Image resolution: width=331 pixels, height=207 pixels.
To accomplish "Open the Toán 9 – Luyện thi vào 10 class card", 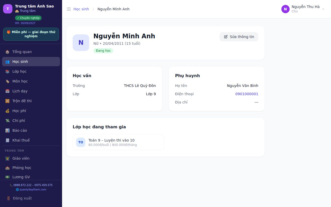I will click(x=118, y=142).
